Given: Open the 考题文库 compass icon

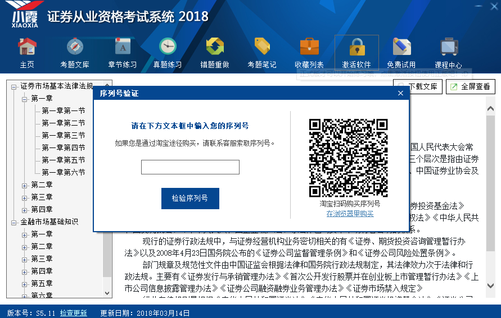Looking at the screenshot, I should click(x=75, y=47).
